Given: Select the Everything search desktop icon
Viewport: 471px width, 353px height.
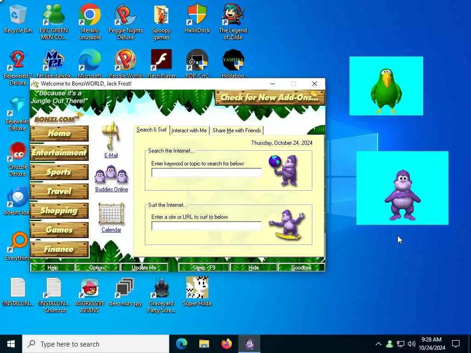Looking at the screenshot, I should [x=18, y=245].
